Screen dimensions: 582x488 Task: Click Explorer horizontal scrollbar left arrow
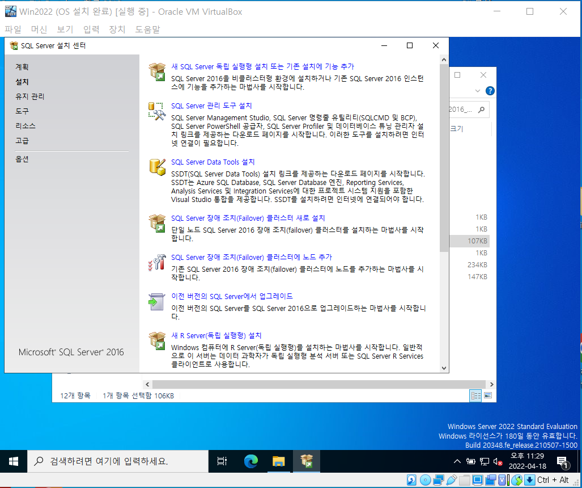coord(147,384)
